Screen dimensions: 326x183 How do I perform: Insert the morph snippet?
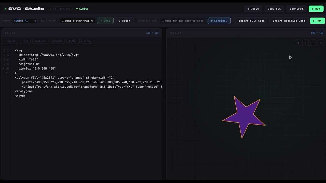pos(87,41)
